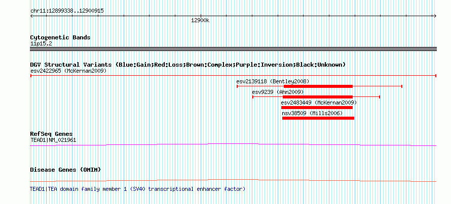Click the magenta TEAD1 RefSeq gene line
This screenshot has width=451, height=204.
click(233, 144)
